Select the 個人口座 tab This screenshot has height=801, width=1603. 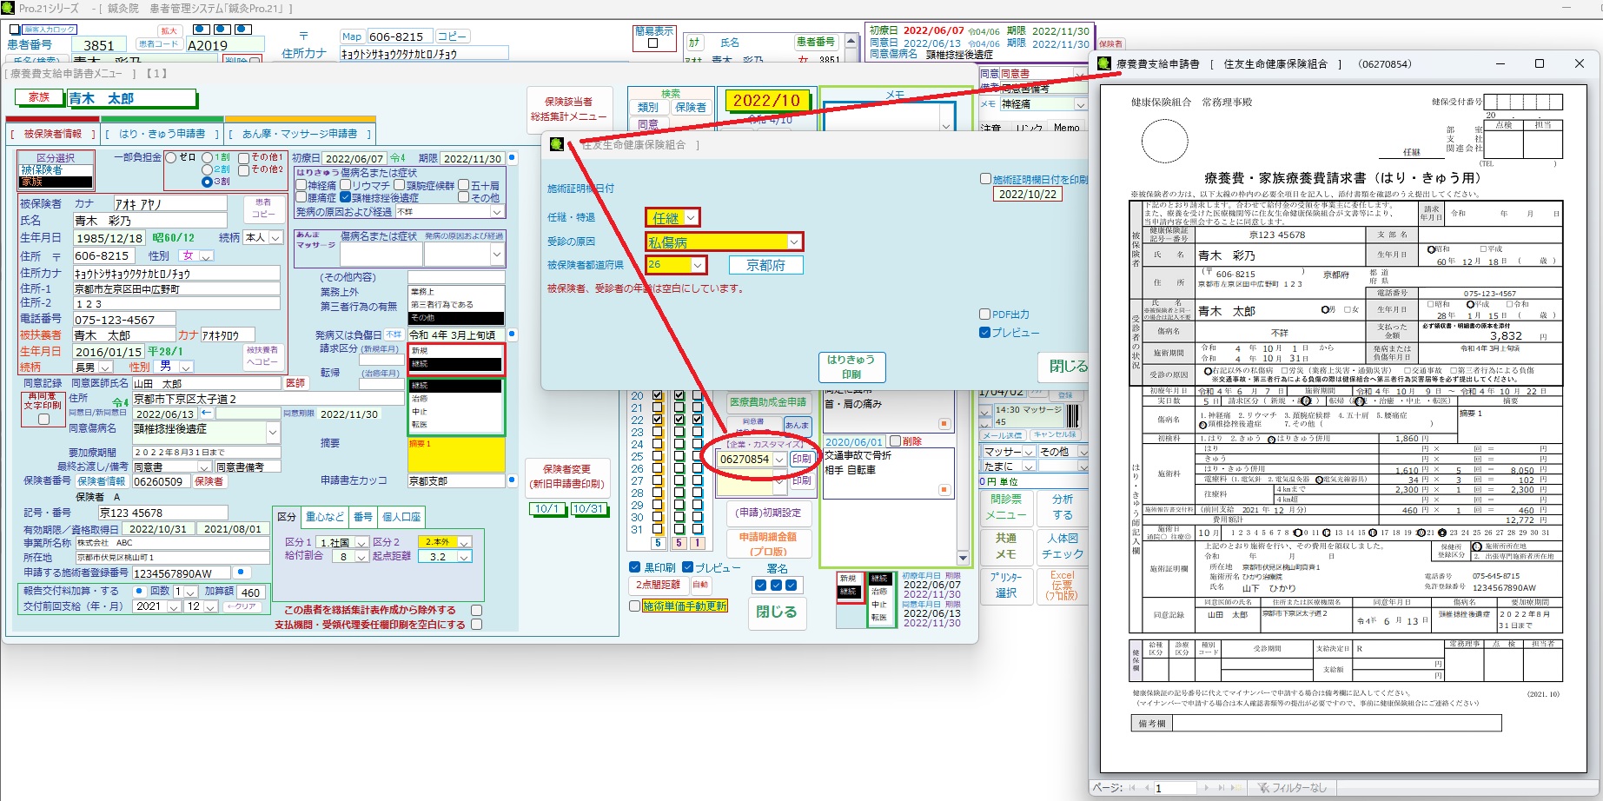pos(401,516)
